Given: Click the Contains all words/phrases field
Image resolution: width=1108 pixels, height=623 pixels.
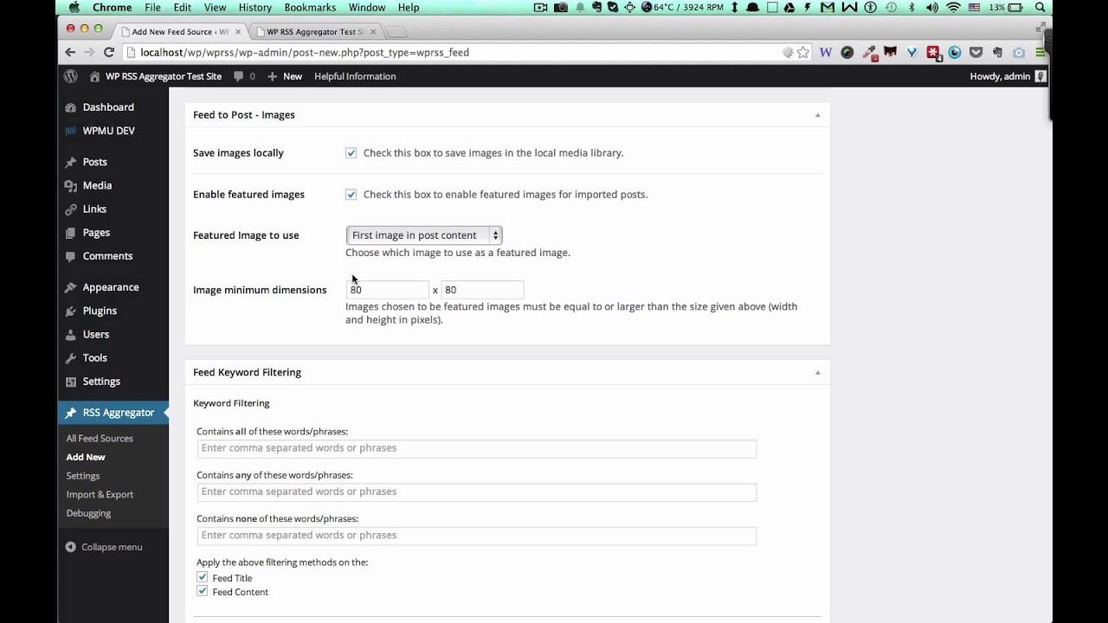Looking at the screenshot, I should tap(477, 448).
